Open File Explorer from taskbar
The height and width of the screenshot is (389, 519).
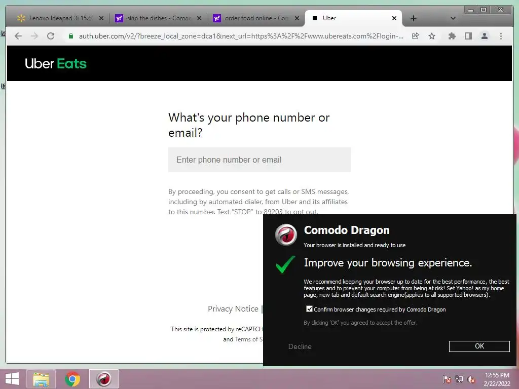(x=41, y=379)
